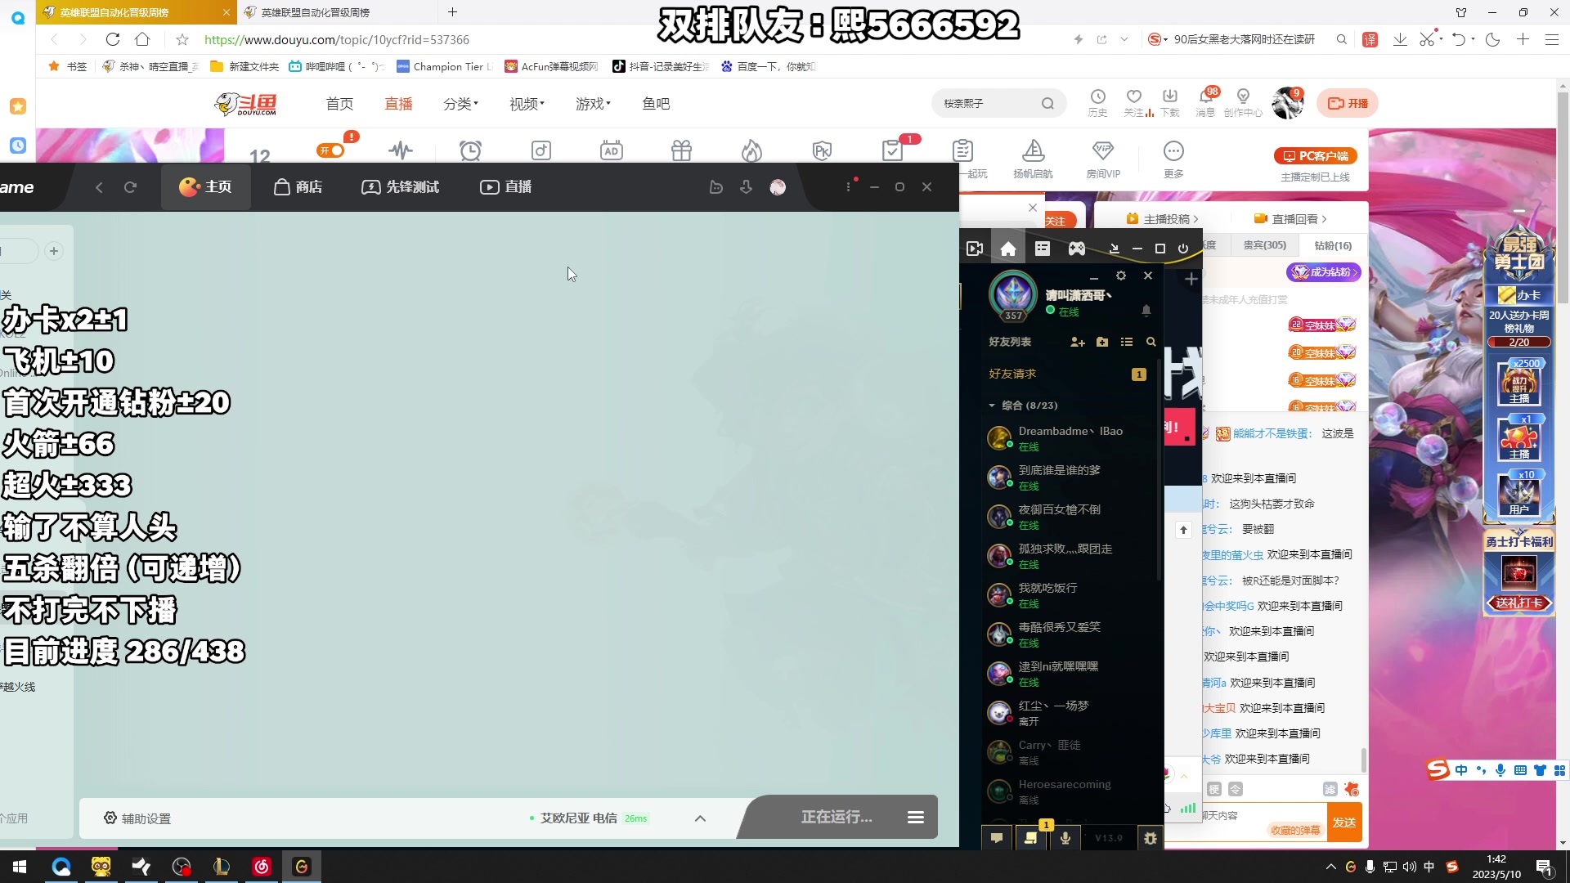Open League friends list settings gear

point(1121,276)
